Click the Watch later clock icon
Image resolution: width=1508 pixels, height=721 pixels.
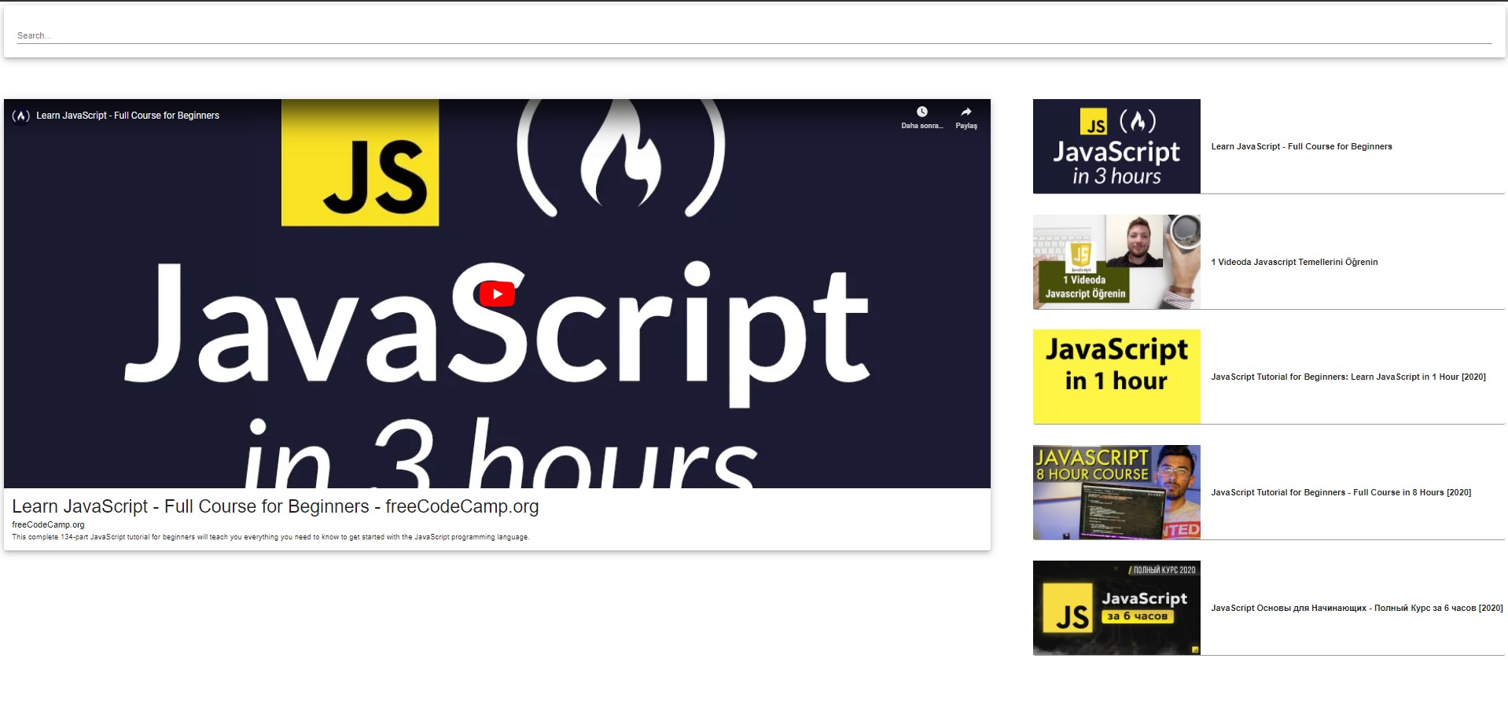click(922, 112)
